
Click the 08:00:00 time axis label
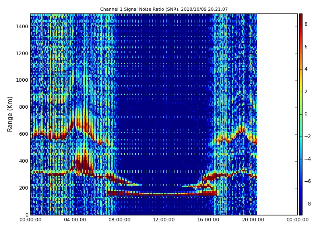click(120, 220)
